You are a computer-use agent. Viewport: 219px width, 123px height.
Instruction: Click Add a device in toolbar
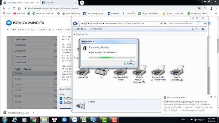[x=81, y=29]
